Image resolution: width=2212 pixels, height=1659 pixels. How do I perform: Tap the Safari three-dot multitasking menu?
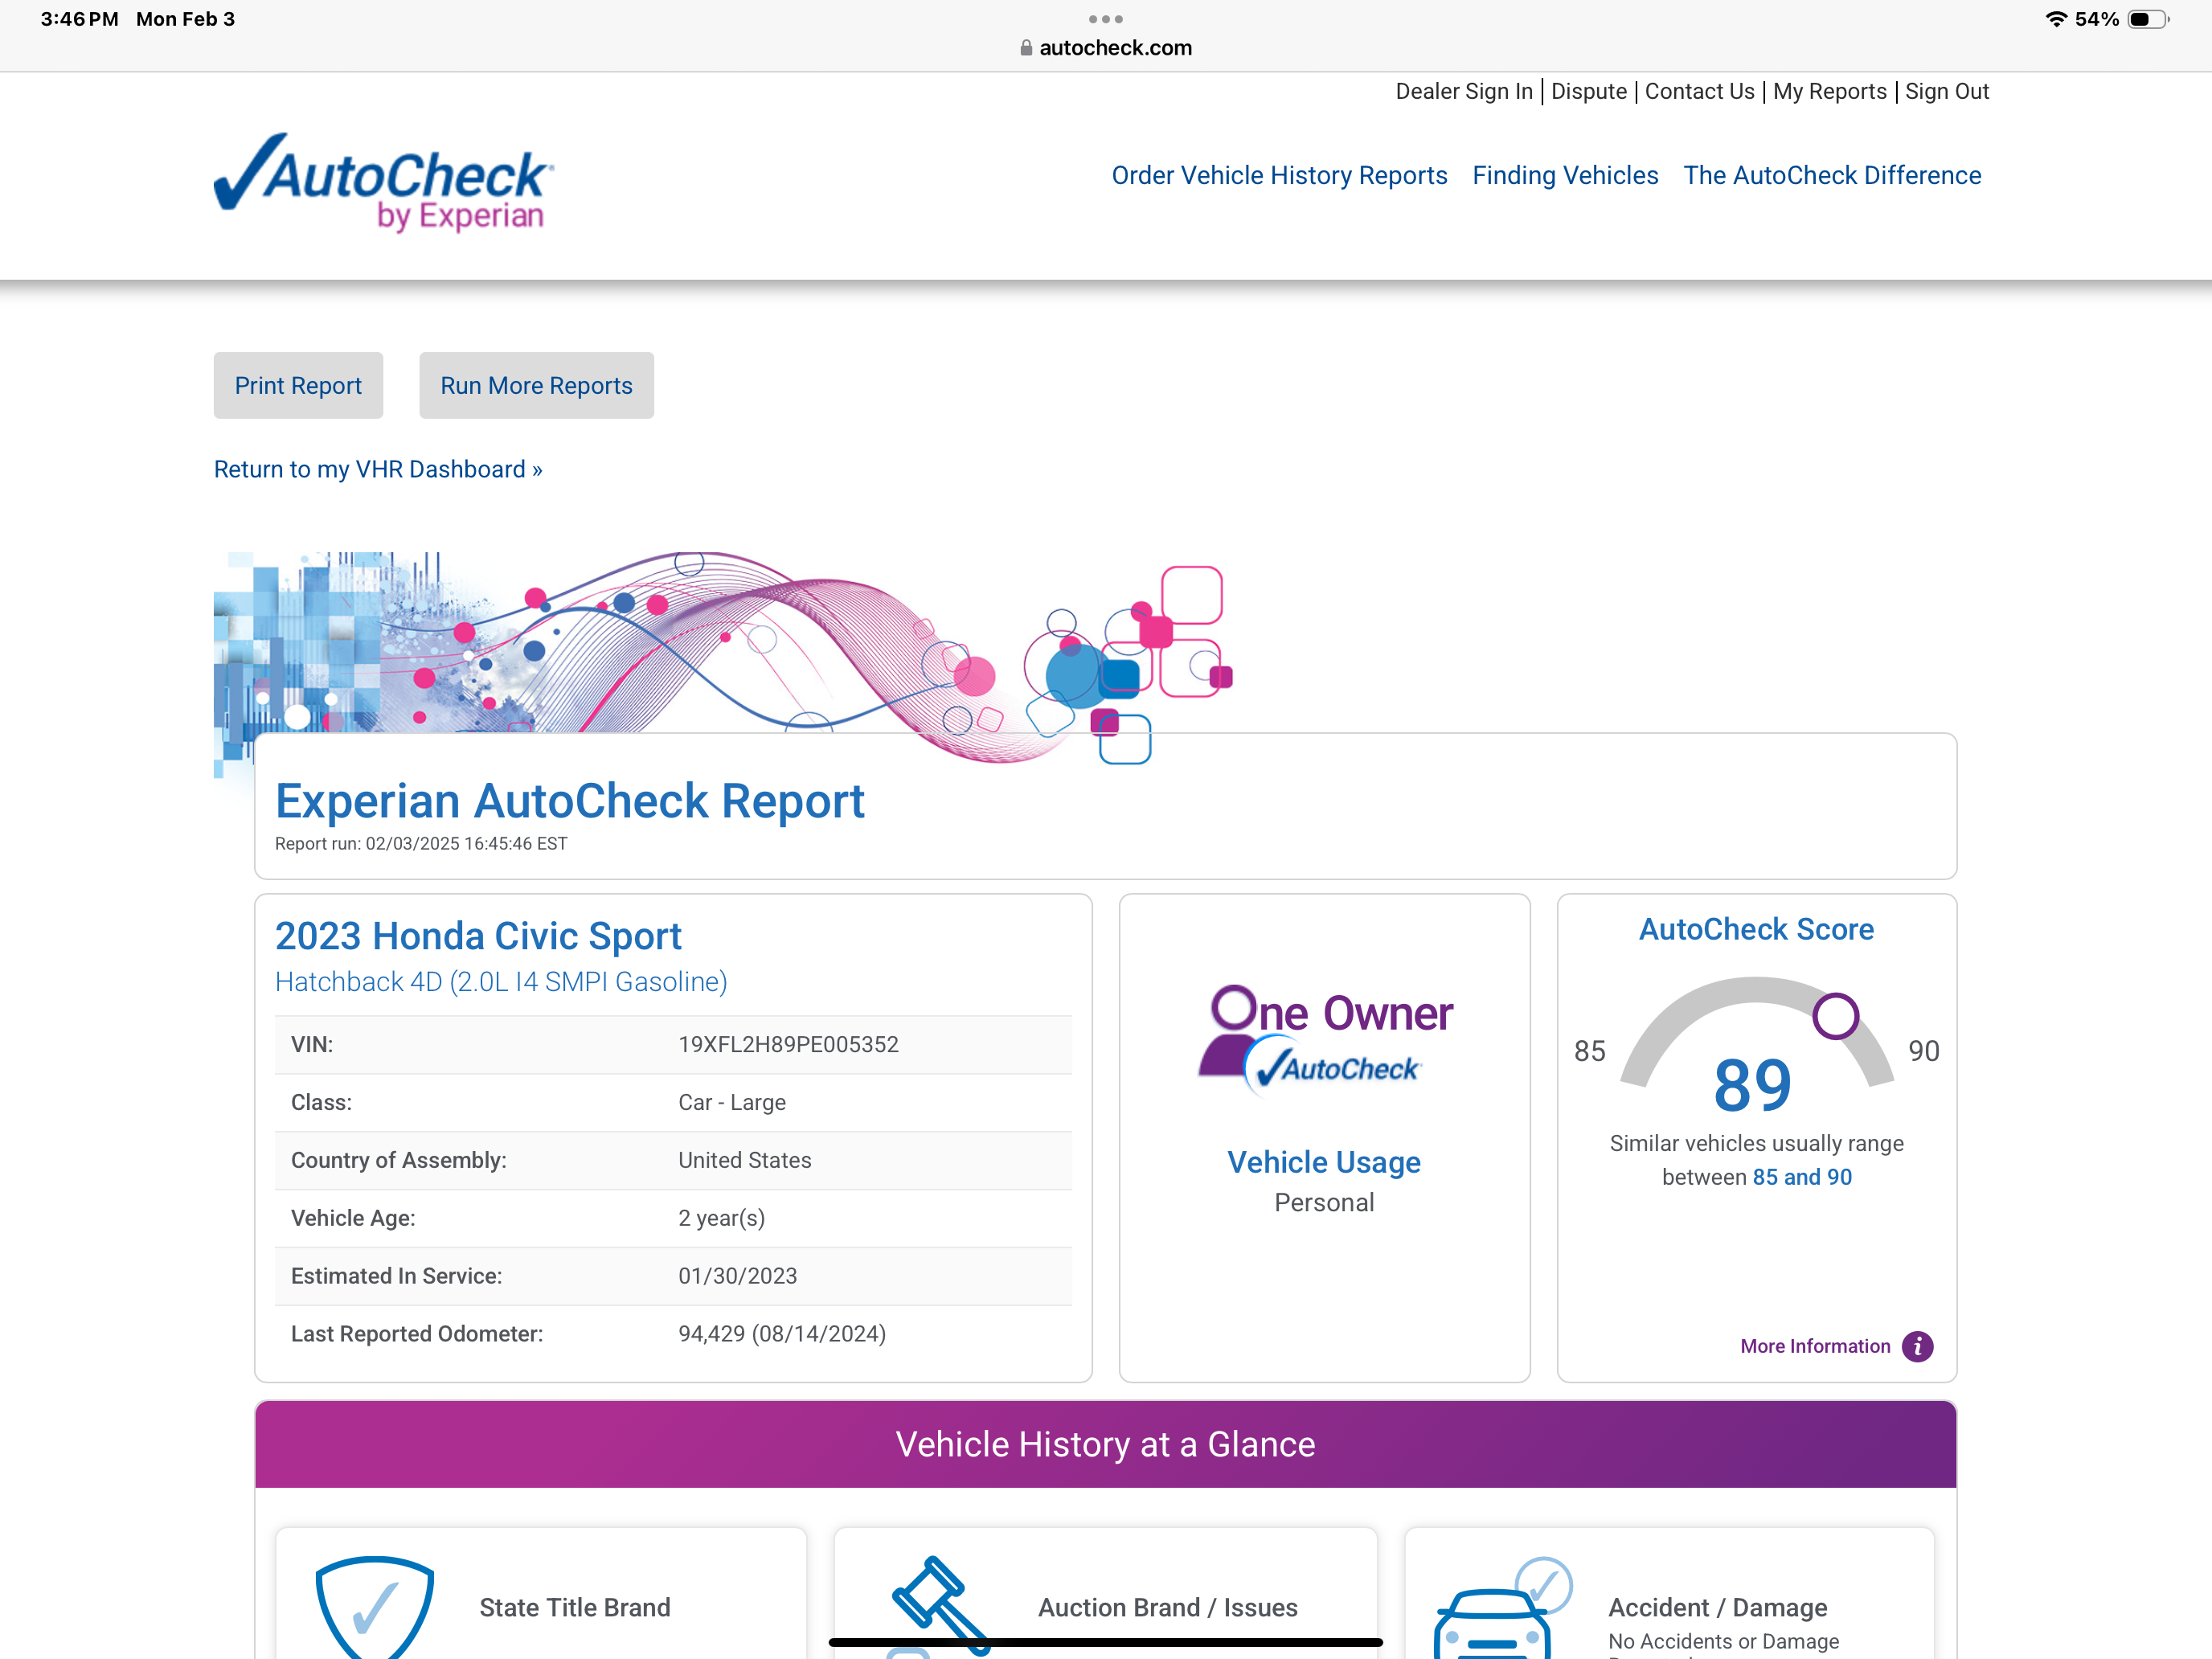[x=1105, y=19]
